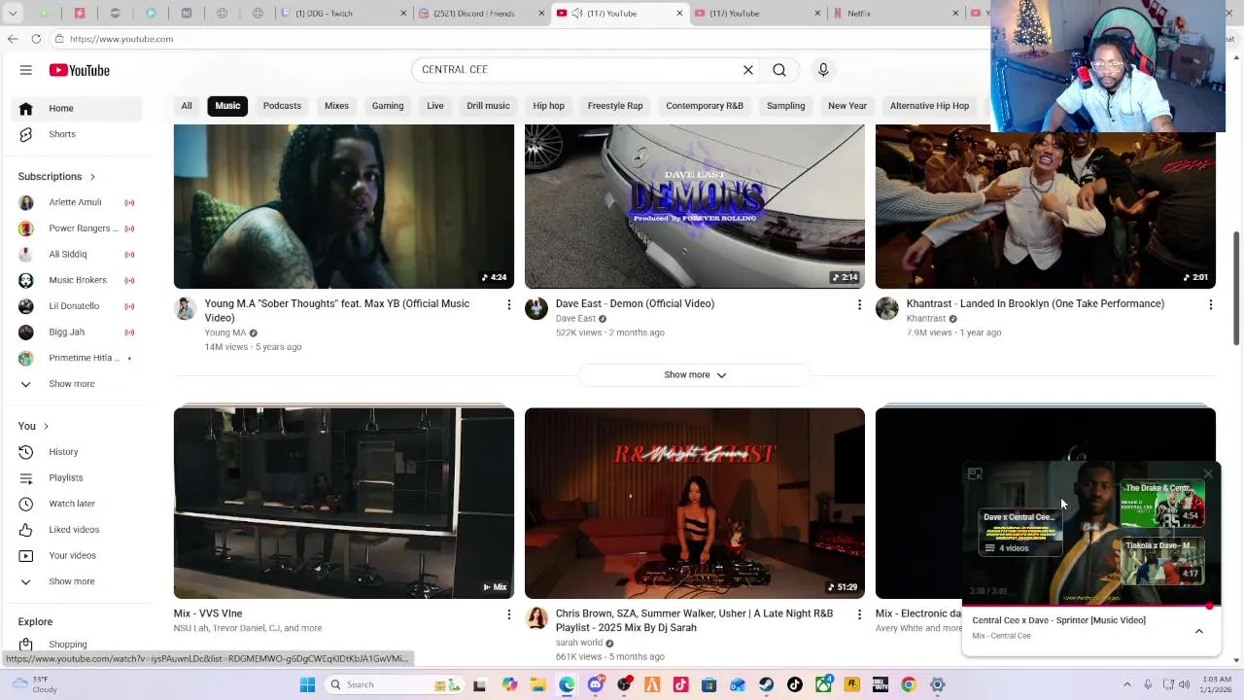Screen dimensions: 1244x700
Task: Click the Khantrast channel avatar
Action: 887,309
